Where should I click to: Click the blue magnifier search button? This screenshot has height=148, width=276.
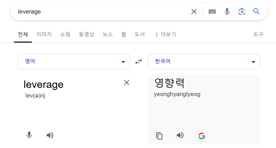[x=256, y=12]
